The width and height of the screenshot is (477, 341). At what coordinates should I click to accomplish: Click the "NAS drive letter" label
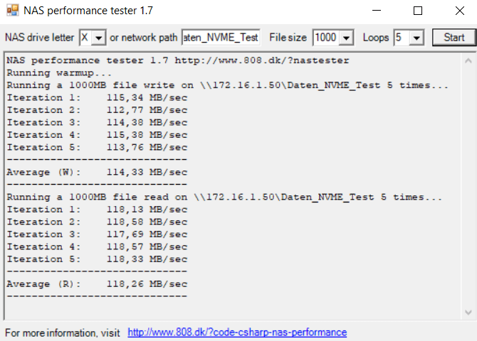tap(39, 38)
